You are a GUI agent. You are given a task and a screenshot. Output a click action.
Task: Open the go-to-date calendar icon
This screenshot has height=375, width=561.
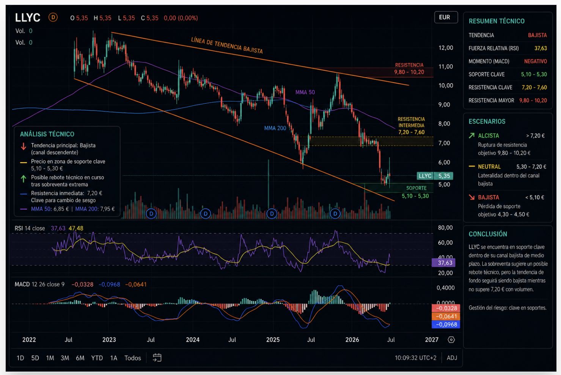click(157, 358)
